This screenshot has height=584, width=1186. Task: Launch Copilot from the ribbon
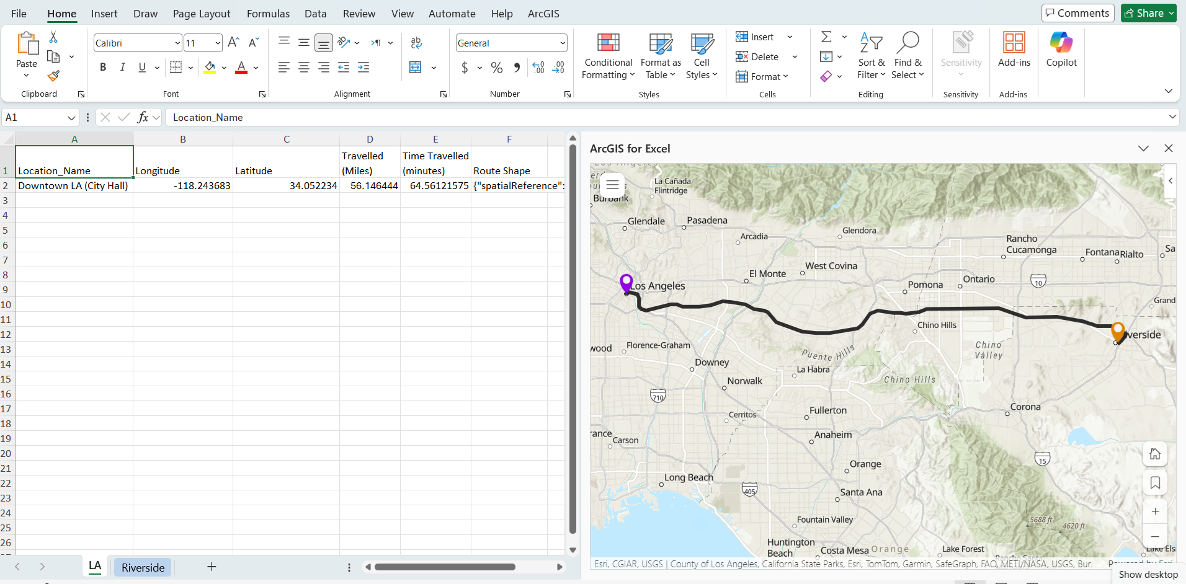click(1061, 50)
